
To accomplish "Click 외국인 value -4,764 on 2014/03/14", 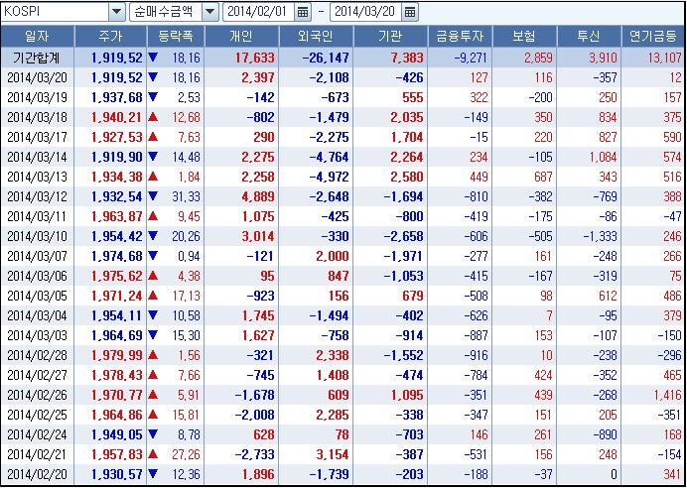I will coord(329,157).
